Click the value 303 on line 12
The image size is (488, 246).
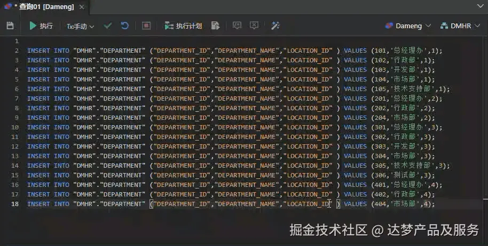[380, 146]
